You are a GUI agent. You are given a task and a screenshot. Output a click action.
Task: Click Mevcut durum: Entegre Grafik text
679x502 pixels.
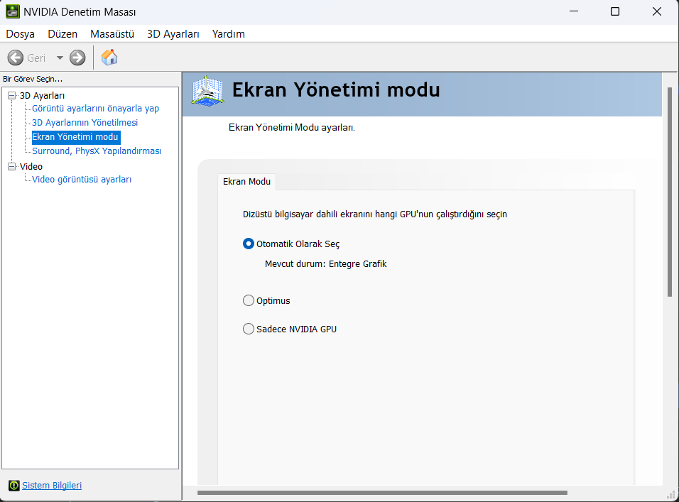325,264
